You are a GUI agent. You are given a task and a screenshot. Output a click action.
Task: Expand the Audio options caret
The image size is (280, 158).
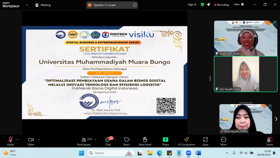(x=17, y=139)
